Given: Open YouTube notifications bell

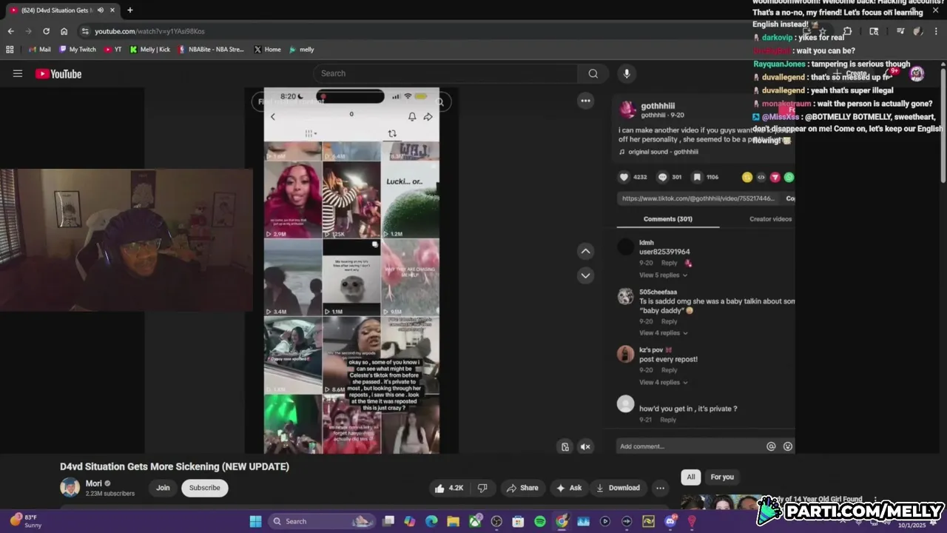Looking at the screenshot, I should [x=892, y=73].
